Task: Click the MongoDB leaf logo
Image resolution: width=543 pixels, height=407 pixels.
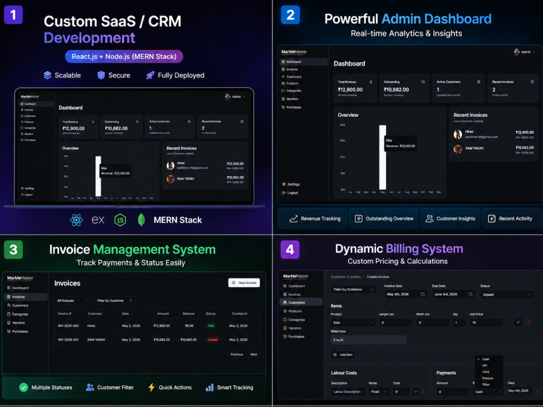Action: coord(141,220)
